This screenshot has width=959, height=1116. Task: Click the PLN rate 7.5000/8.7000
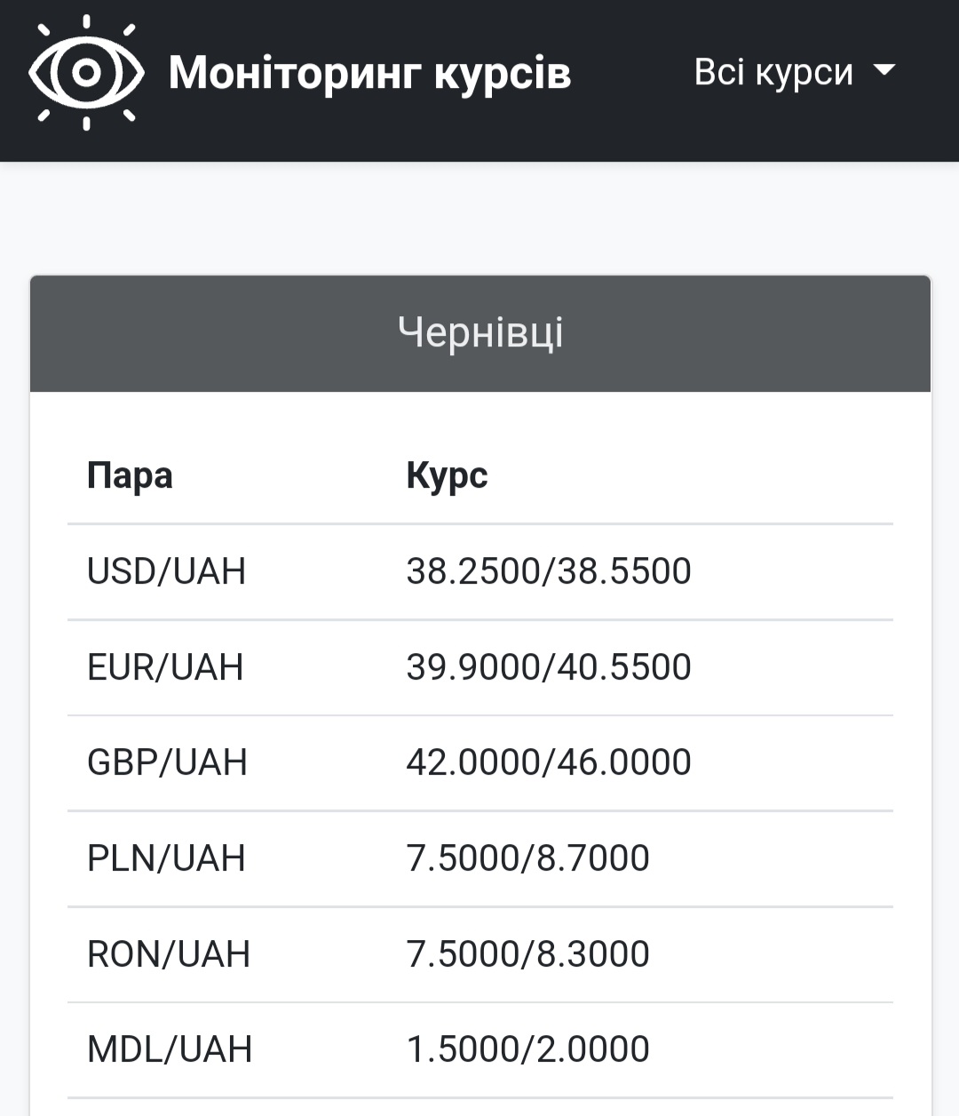(x=527, y=858)
